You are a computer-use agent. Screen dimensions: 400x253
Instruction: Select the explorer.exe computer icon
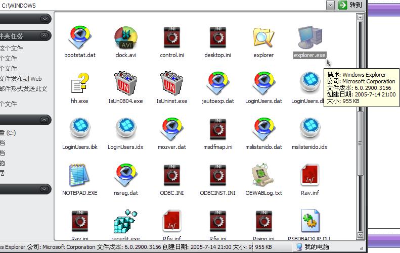309,37
